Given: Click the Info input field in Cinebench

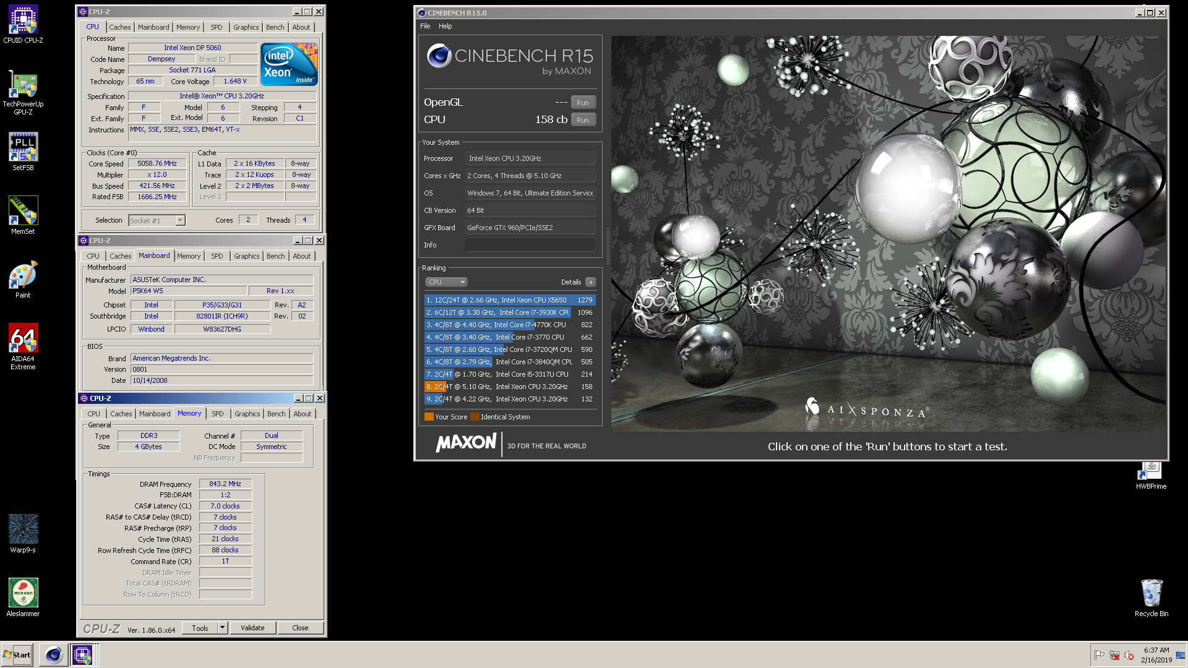Looking at the screenshot, I should 530,245.
